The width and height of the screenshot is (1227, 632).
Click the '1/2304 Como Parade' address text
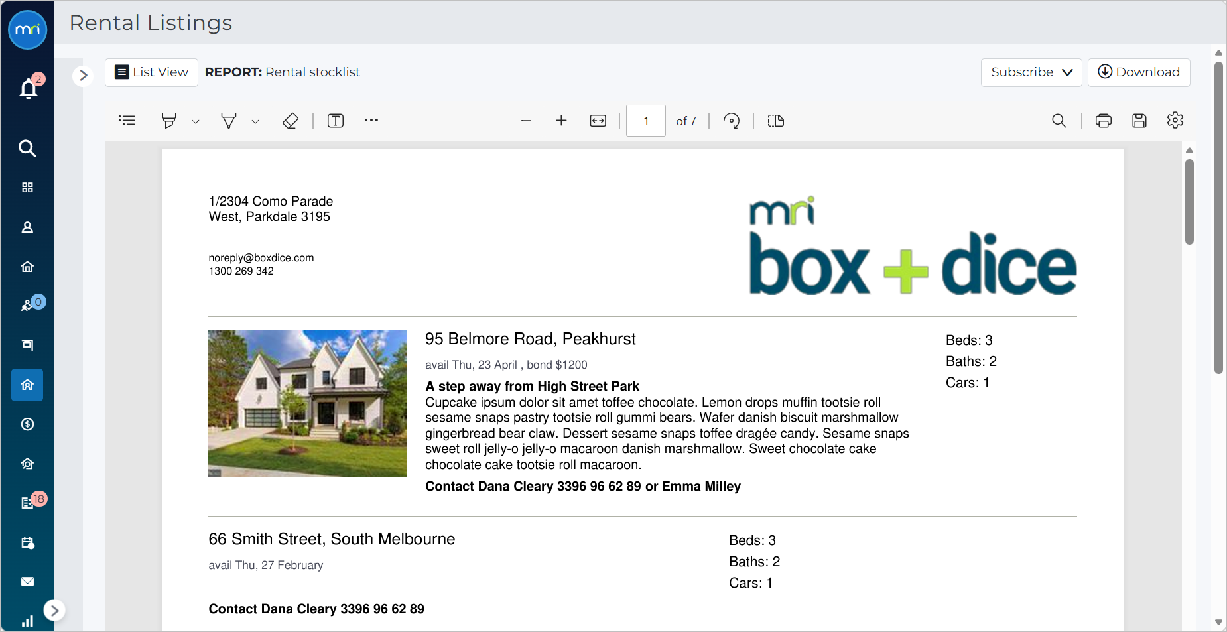point(271,201)
